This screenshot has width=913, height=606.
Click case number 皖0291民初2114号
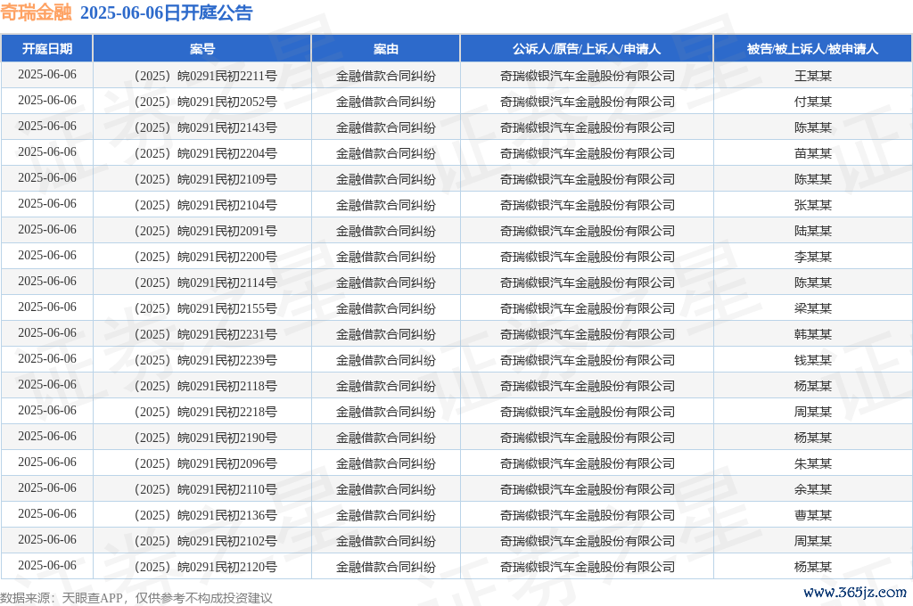pos(206,283)
